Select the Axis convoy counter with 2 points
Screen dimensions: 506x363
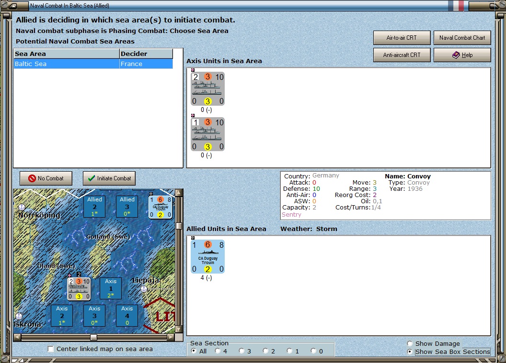tap(208, 89)
